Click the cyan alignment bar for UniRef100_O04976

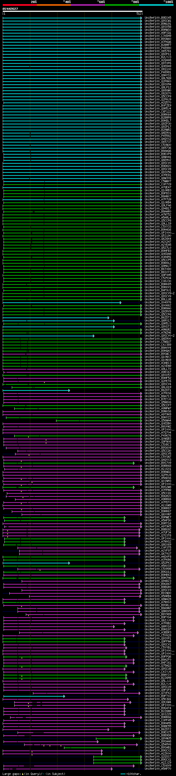62,303
